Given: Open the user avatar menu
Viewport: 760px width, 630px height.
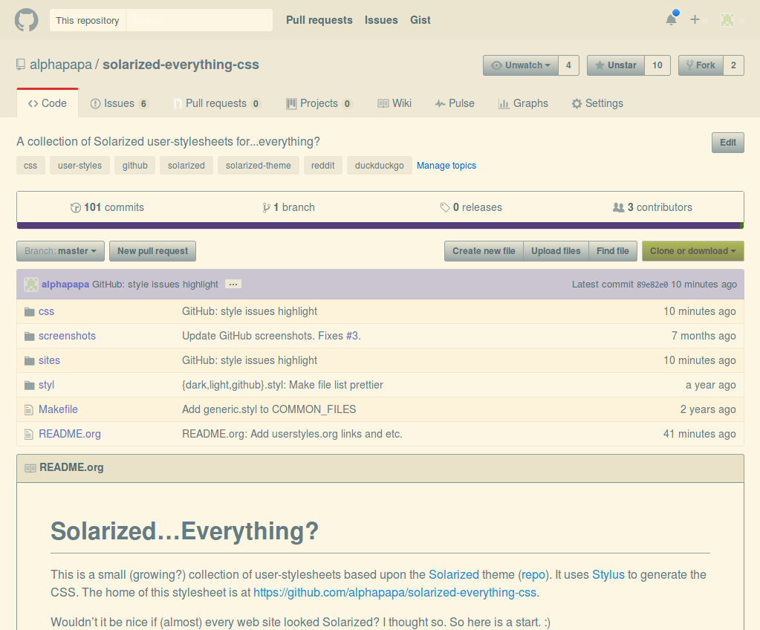Looking at the screenshot, I should [x=727, y=20].
